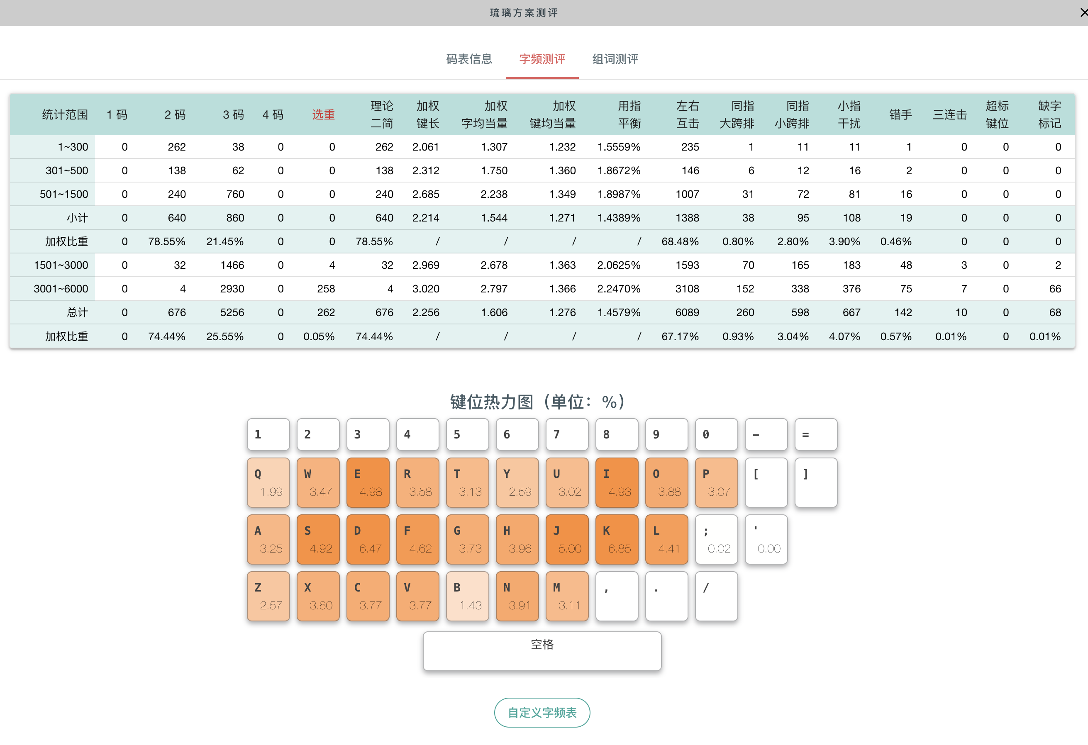
Task: Click the 自定义字频表 button
Action: click(542, 712)
